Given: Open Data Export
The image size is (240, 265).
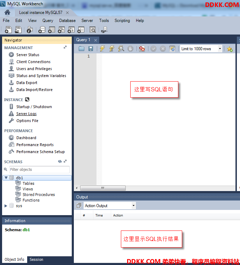Looking at the screenshot, I should pyautogui.click(x=27, y=83).
